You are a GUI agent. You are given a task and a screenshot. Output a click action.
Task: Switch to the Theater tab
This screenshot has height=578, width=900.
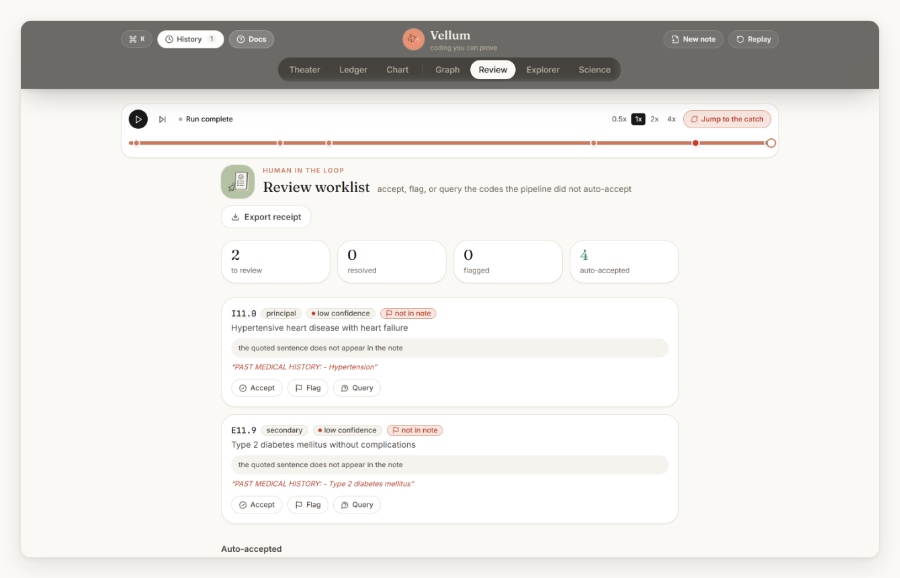[305, 70]
